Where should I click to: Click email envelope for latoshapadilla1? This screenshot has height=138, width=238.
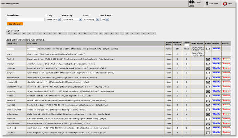pos(208,124)
